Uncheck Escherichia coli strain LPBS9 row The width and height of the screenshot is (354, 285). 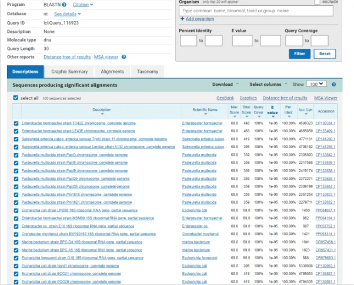pyautogui.click(x=16, y=210)
